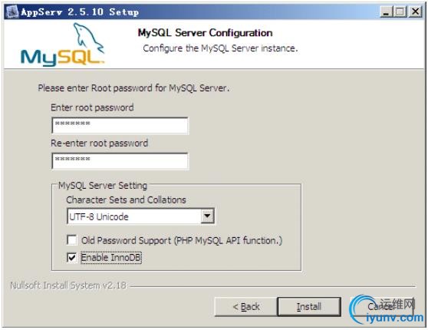Cancel the setup wizard

[x=382, y=307]
